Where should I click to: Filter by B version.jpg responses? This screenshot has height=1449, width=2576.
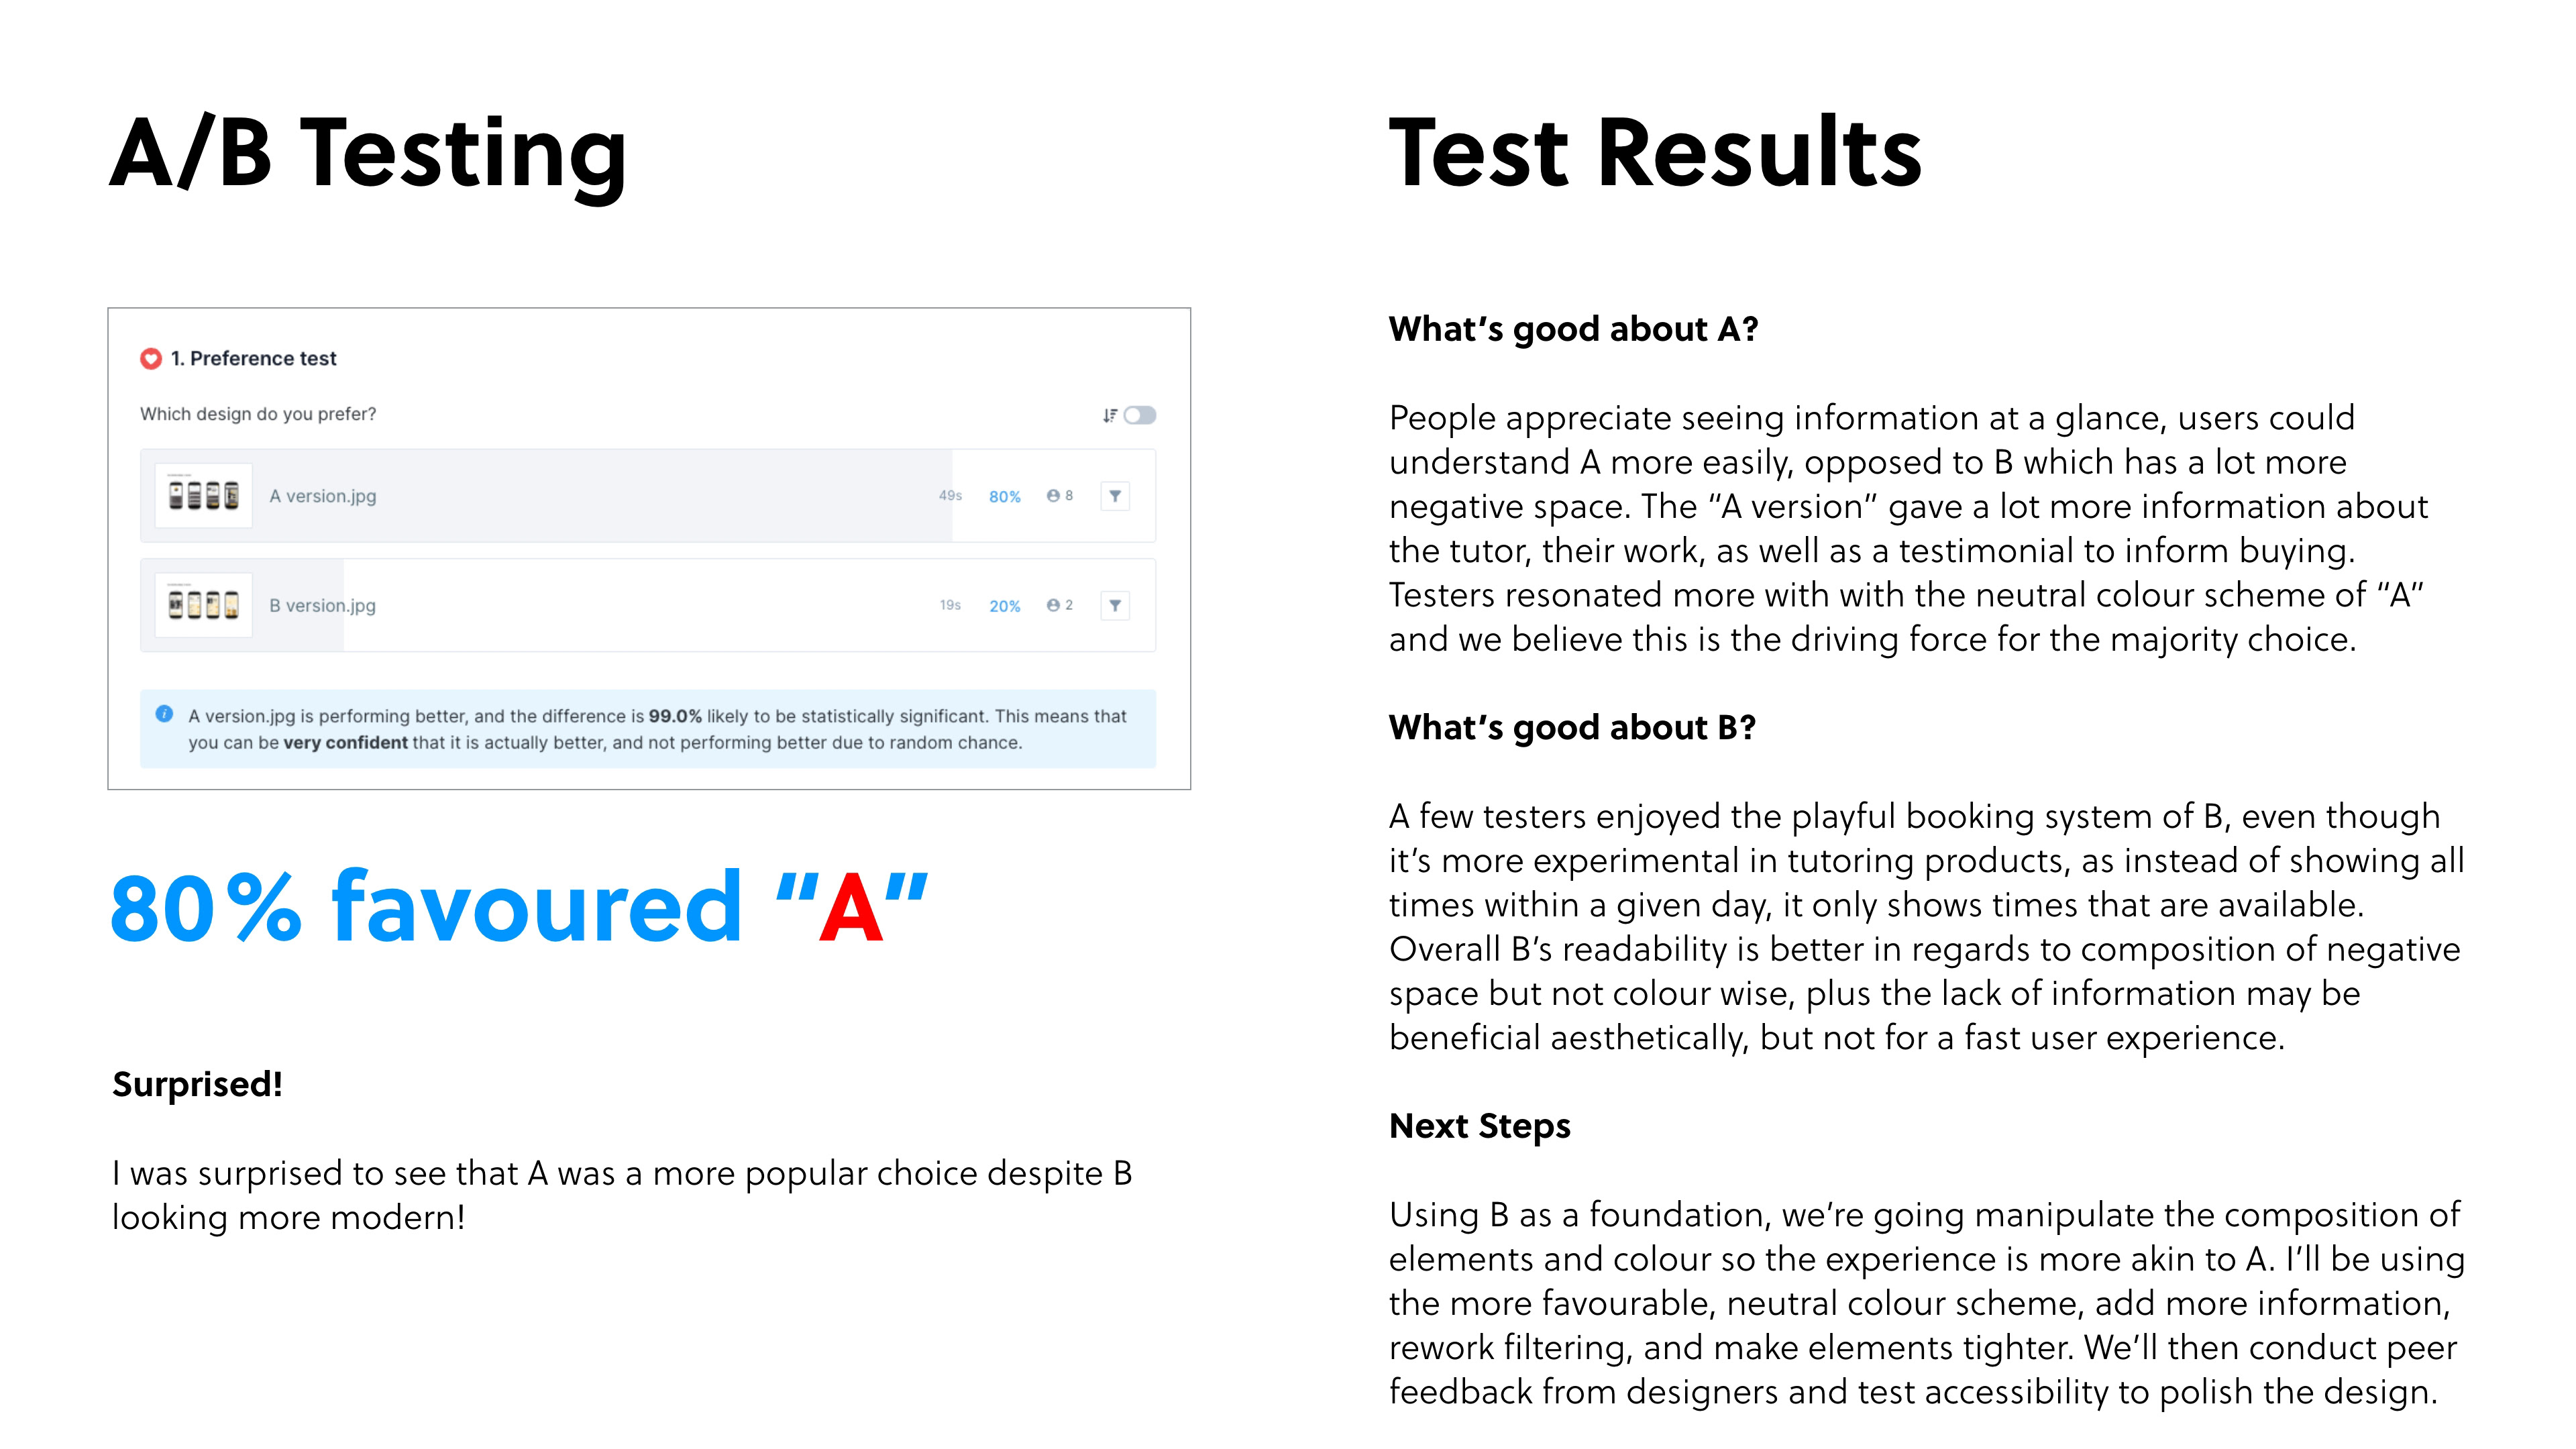click(x=1115, y=605)
